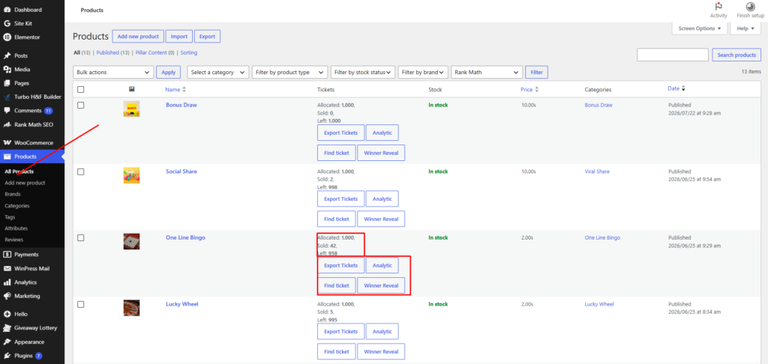Image resolution: width=768 pixels, height=364 pixels.
Task: Open Brands submenu item
Action: pos(12,194)
